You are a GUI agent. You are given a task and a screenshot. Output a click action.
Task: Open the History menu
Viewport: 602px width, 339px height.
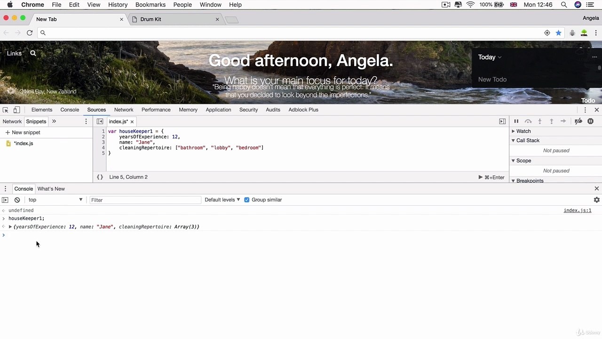click(118, 5)
